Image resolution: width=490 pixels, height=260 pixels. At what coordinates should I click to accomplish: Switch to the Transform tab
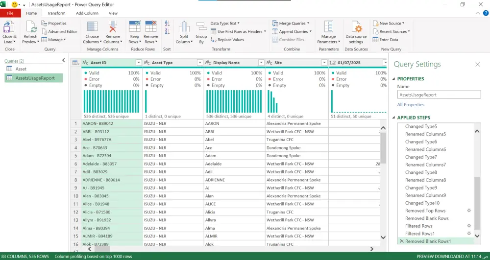point(56,13)
